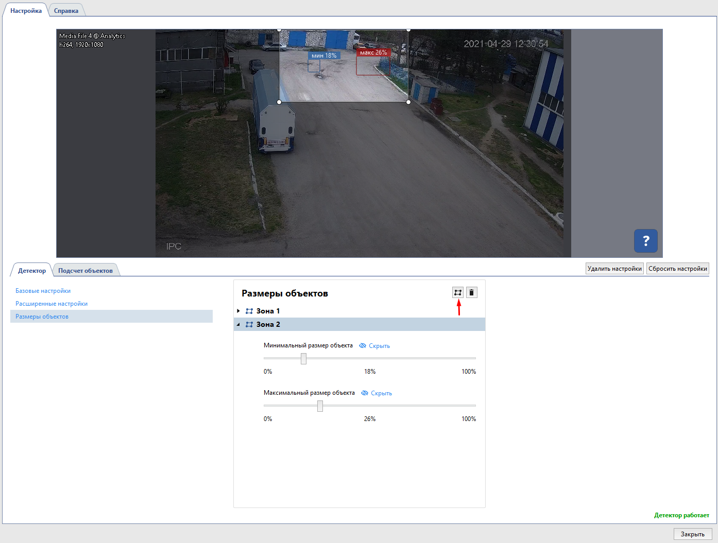Image resolution: width=718 pixels, height=543 pixels.
Task: Click the zone icon beside Зона 1
Action: click(x=249, y=311)
